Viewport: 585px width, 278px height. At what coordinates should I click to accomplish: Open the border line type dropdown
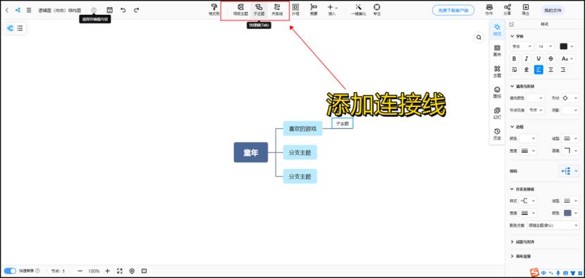pos(569,138)
